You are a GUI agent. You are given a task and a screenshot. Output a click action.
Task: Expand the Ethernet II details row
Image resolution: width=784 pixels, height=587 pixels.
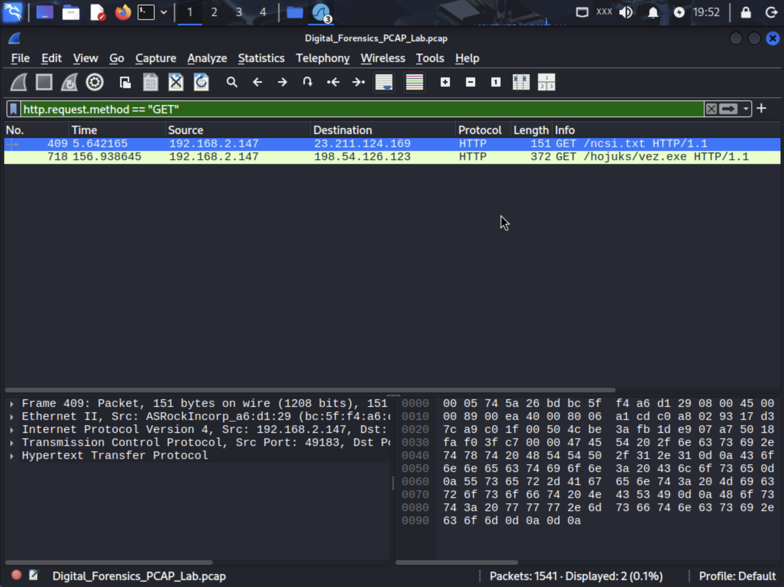tap(12, 417)
